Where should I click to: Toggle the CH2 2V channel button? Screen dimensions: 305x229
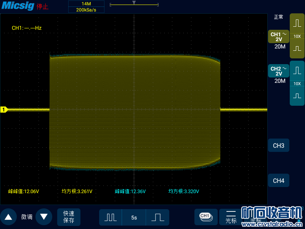pyautogui.click(x=278, y=71)
